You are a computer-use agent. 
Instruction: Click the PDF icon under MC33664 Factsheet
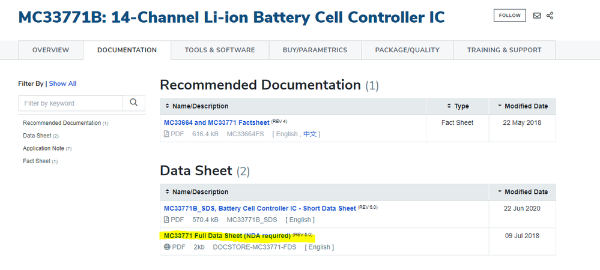[x=167, y=134]
